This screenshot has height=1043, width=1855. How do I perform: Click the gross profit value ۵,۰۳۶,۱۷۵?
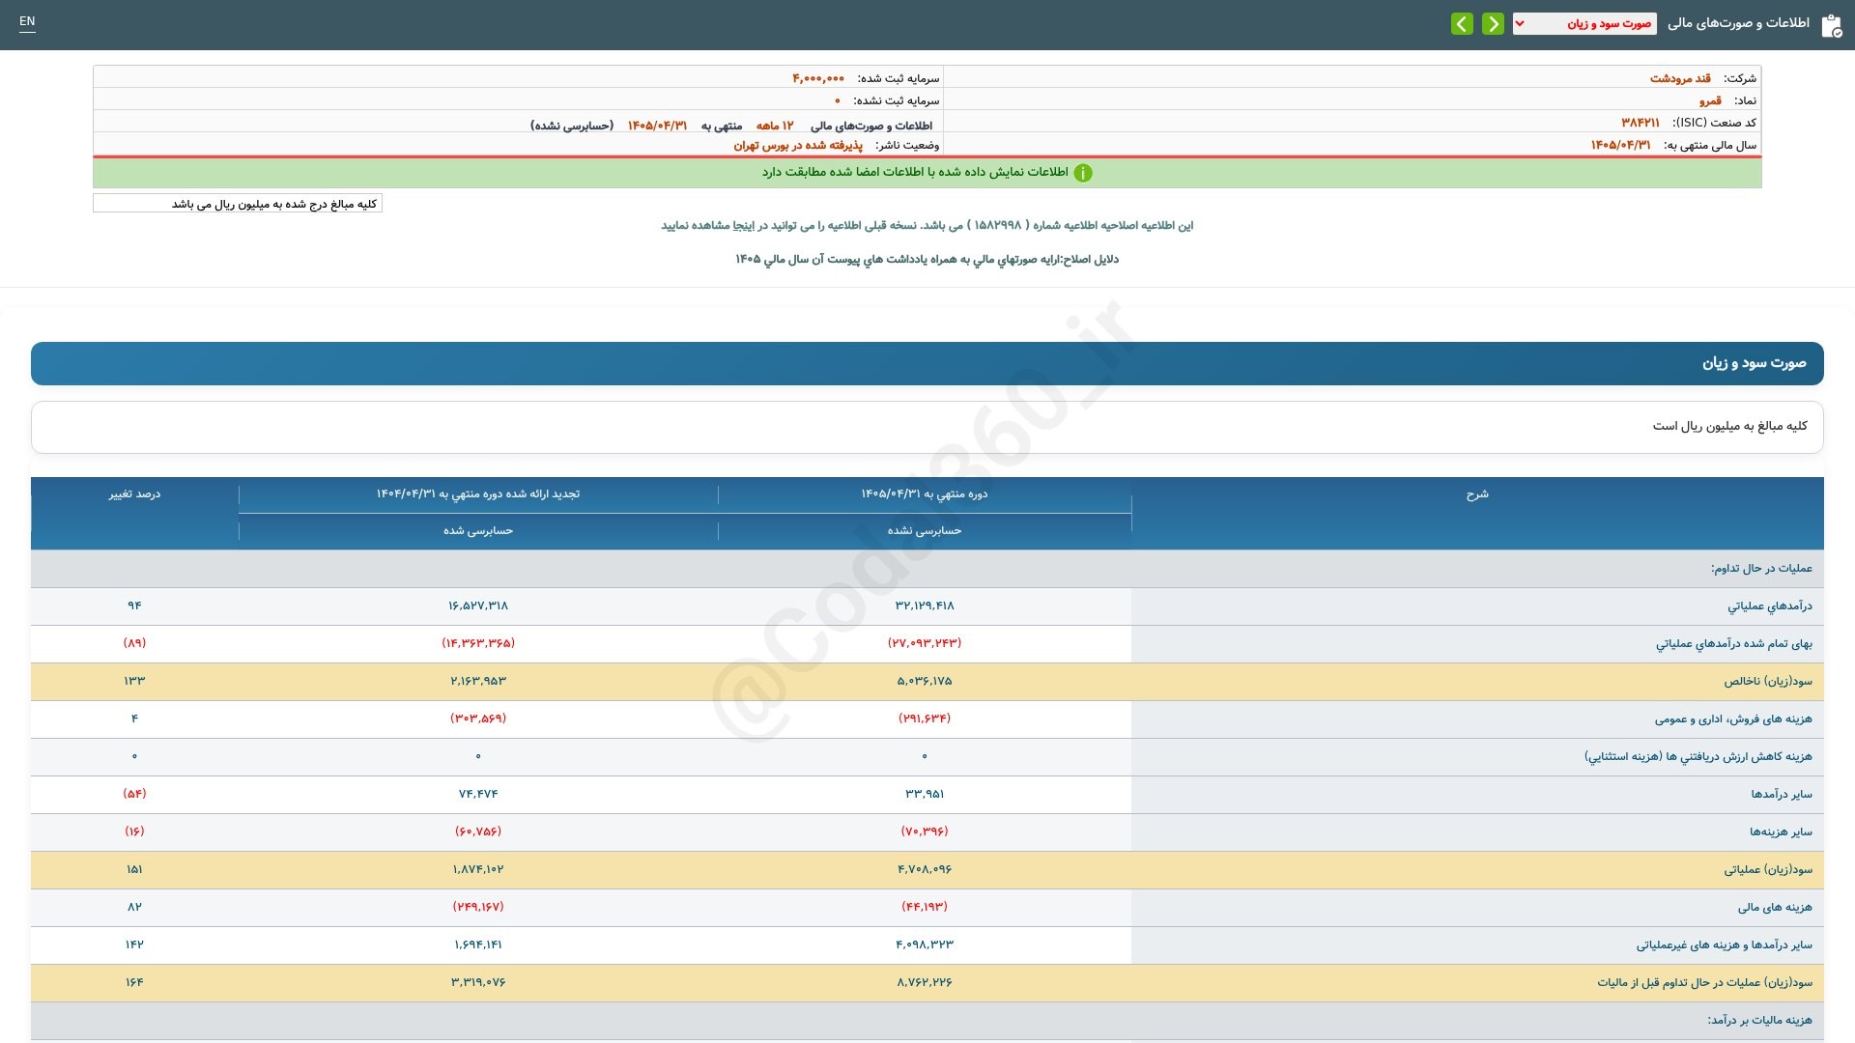(925, 681)
